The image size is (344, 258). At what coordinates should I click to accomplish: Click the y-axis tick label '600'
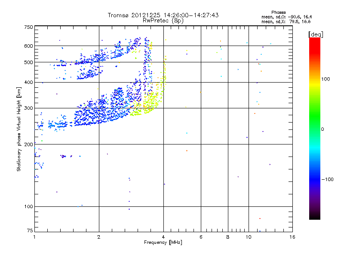(28, 46)
